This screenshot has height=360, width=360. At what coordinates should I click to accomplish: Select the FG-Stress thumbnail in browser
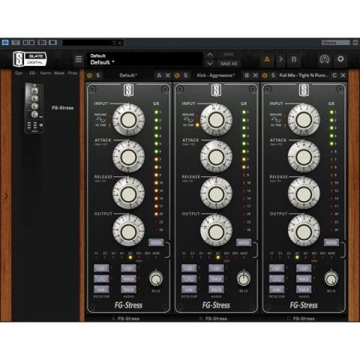(34, 108)
